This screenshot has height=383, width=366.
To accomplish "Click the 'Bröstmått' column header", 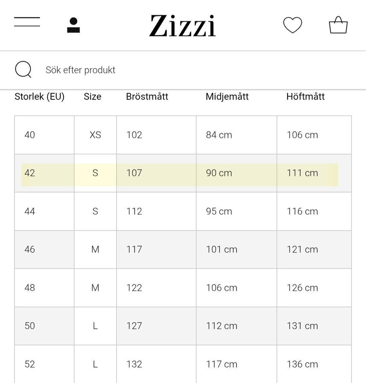I will (147, 97).
